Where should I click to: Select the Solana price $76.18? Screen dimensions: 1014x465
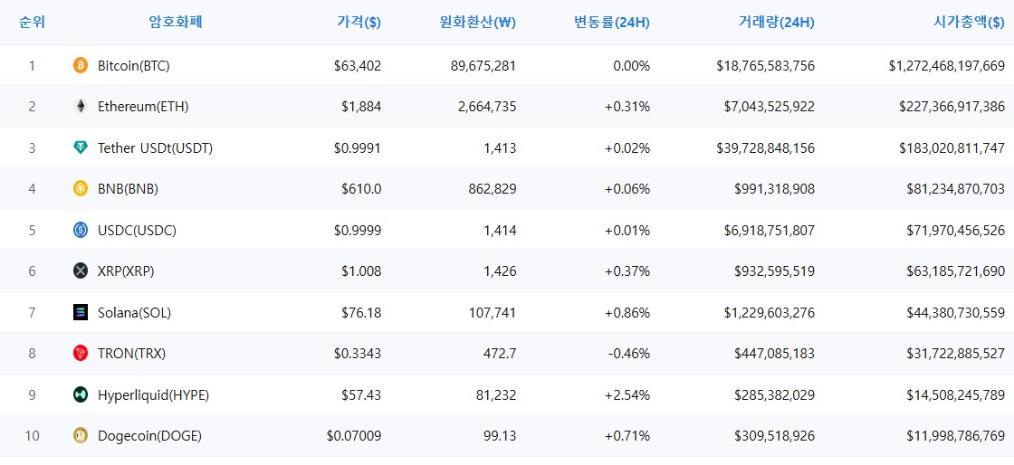[361, 313]
